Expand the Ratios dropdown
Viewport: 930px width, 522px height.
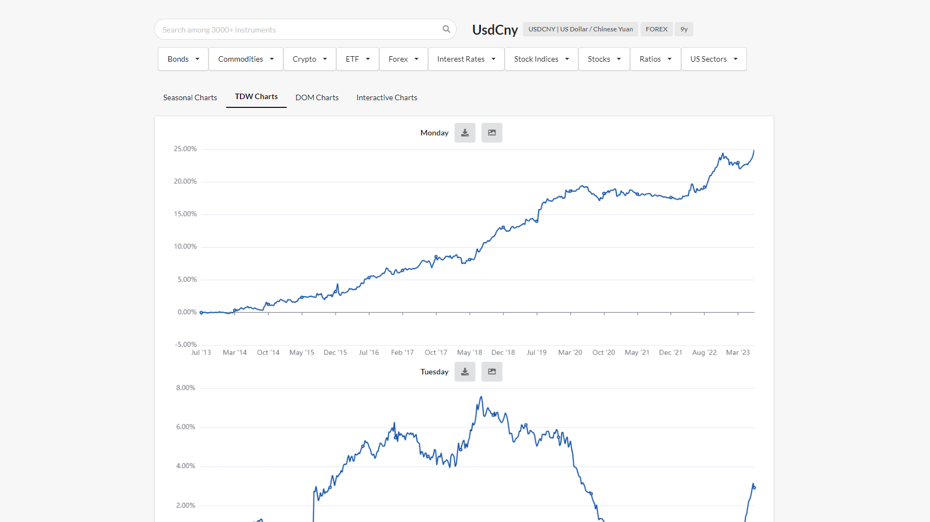(x=655, y=58)
